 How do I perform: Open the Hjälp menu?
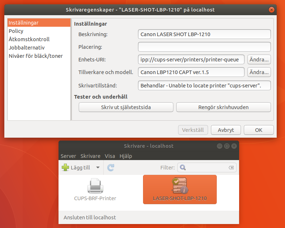coord(126,156)
